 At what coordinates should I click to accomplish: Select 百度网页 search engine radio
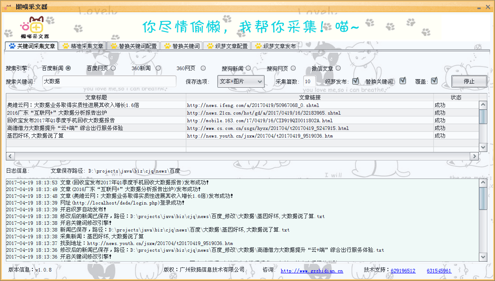tap(113, 68)
